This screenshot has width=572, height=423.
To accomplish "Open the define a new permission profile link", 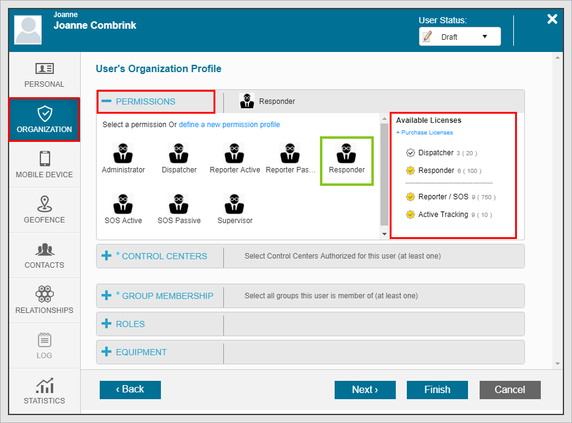I will [x=229, y=125].
